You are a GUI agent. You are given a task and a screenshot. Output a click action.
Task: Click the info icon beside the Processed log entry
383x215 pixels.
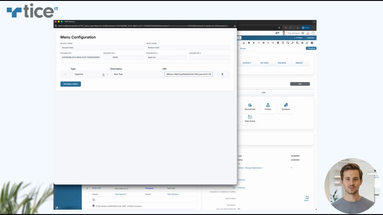point(93,206)
